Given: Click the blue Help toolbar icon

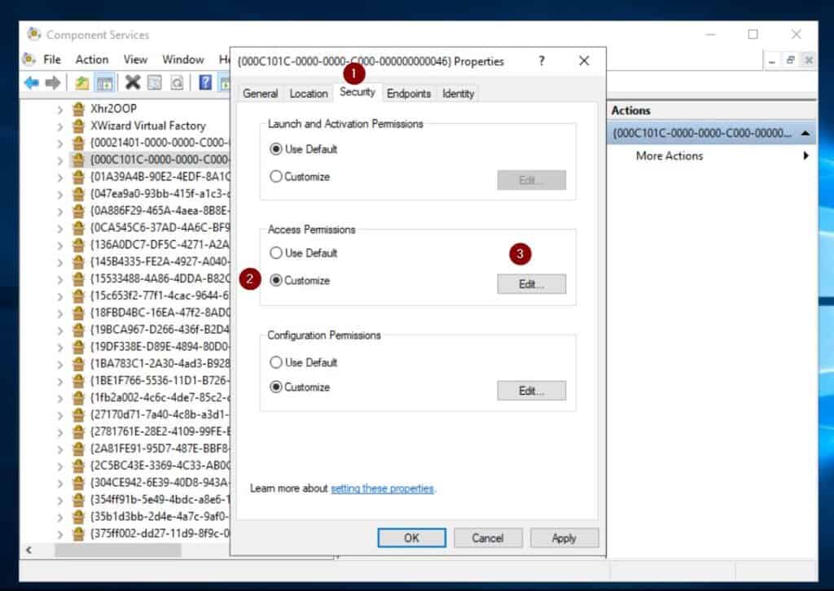Looking at the screenshot, I should 205,82.
